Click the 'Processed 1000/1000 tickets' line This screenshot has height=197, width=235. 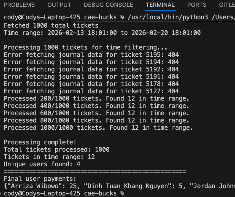98,128
